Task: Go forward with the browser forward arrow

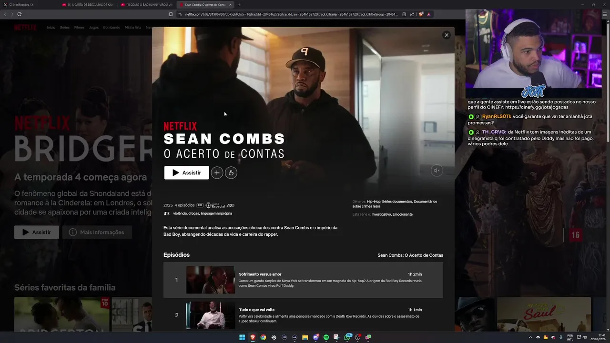Action: (x=12, y=14)
